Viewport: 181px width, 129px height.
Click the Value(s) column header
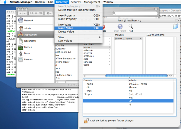click(151, 80)
